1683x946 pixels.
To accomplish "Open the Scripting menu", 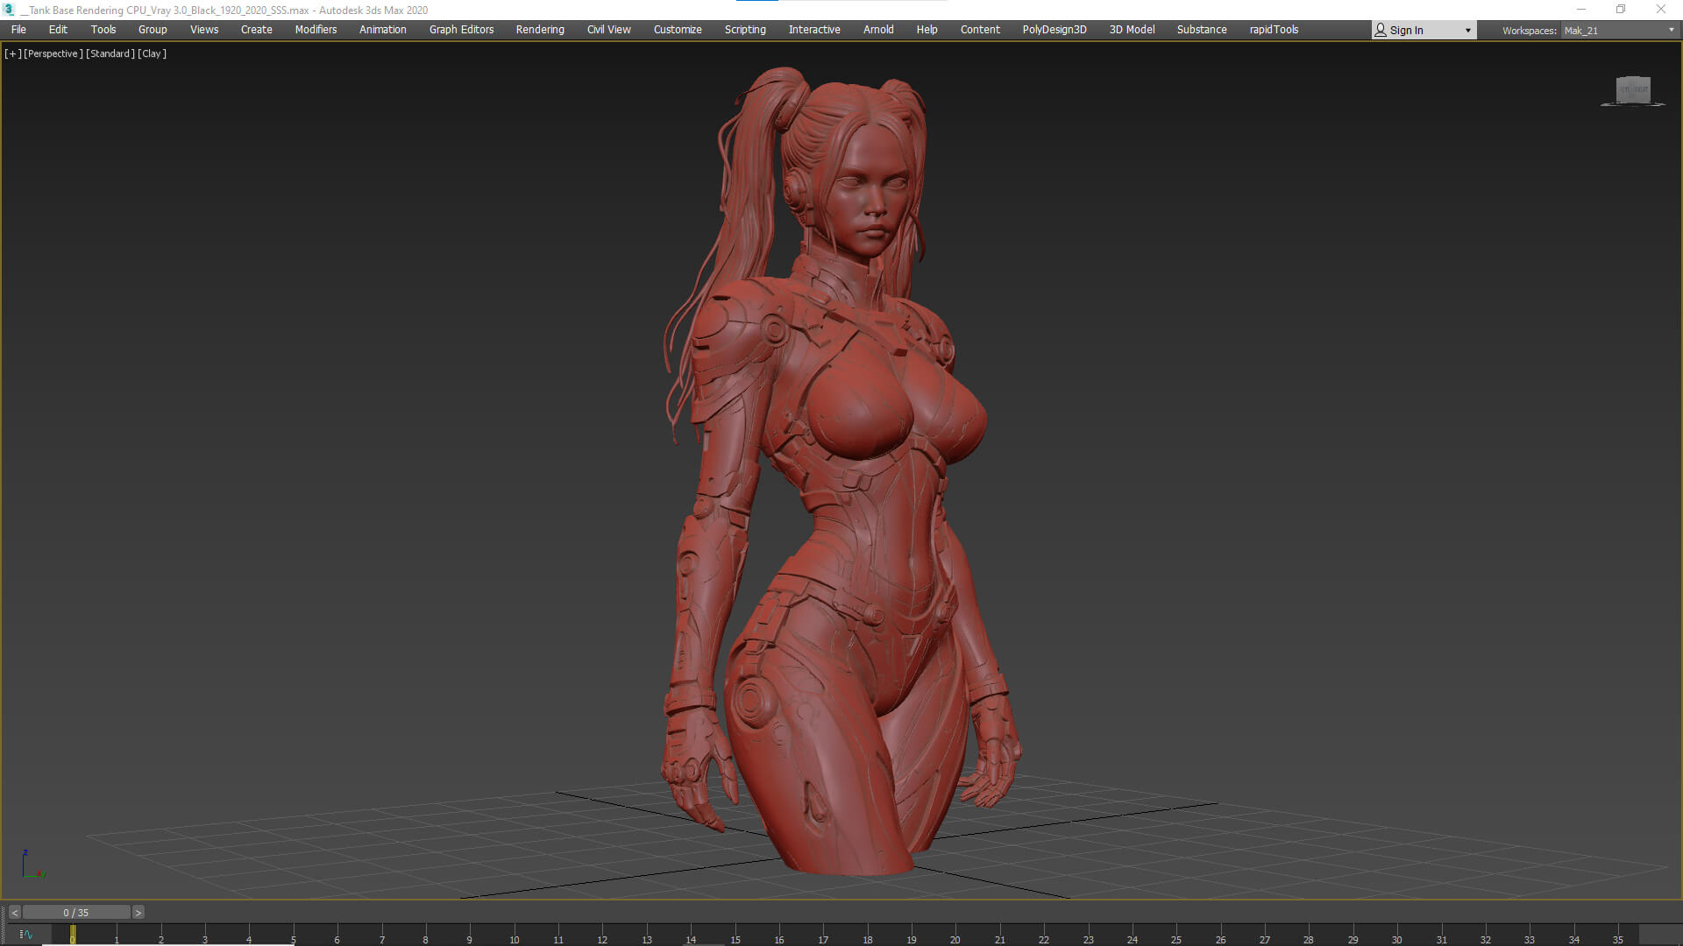I will [745, 30].
